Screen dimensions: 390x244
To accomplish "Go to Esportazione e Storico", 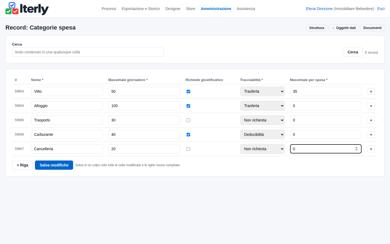I will tap(141, 9).
